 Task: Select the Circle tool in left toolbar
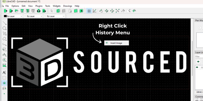pos(4,28)
